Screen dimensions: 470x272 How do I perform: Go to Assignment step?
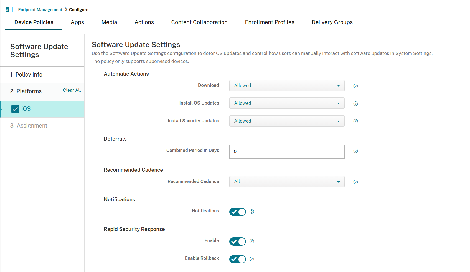(x=42, y=126)
